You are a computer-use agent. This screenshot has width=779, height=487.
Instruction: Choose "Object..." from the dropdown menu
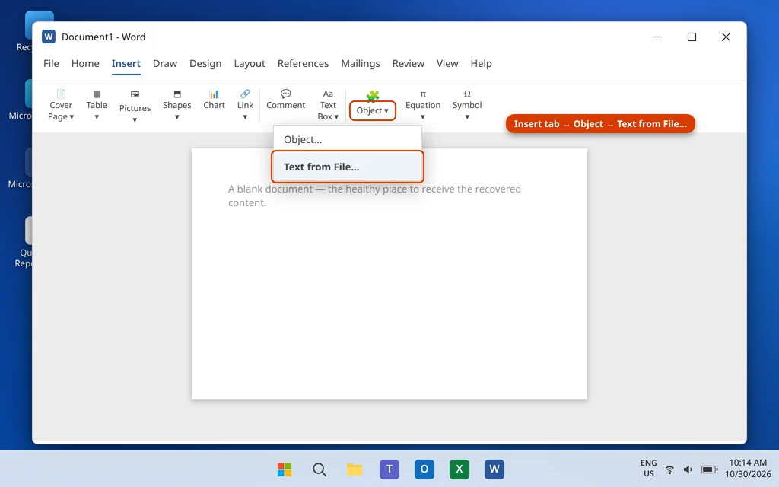(347, 140)
